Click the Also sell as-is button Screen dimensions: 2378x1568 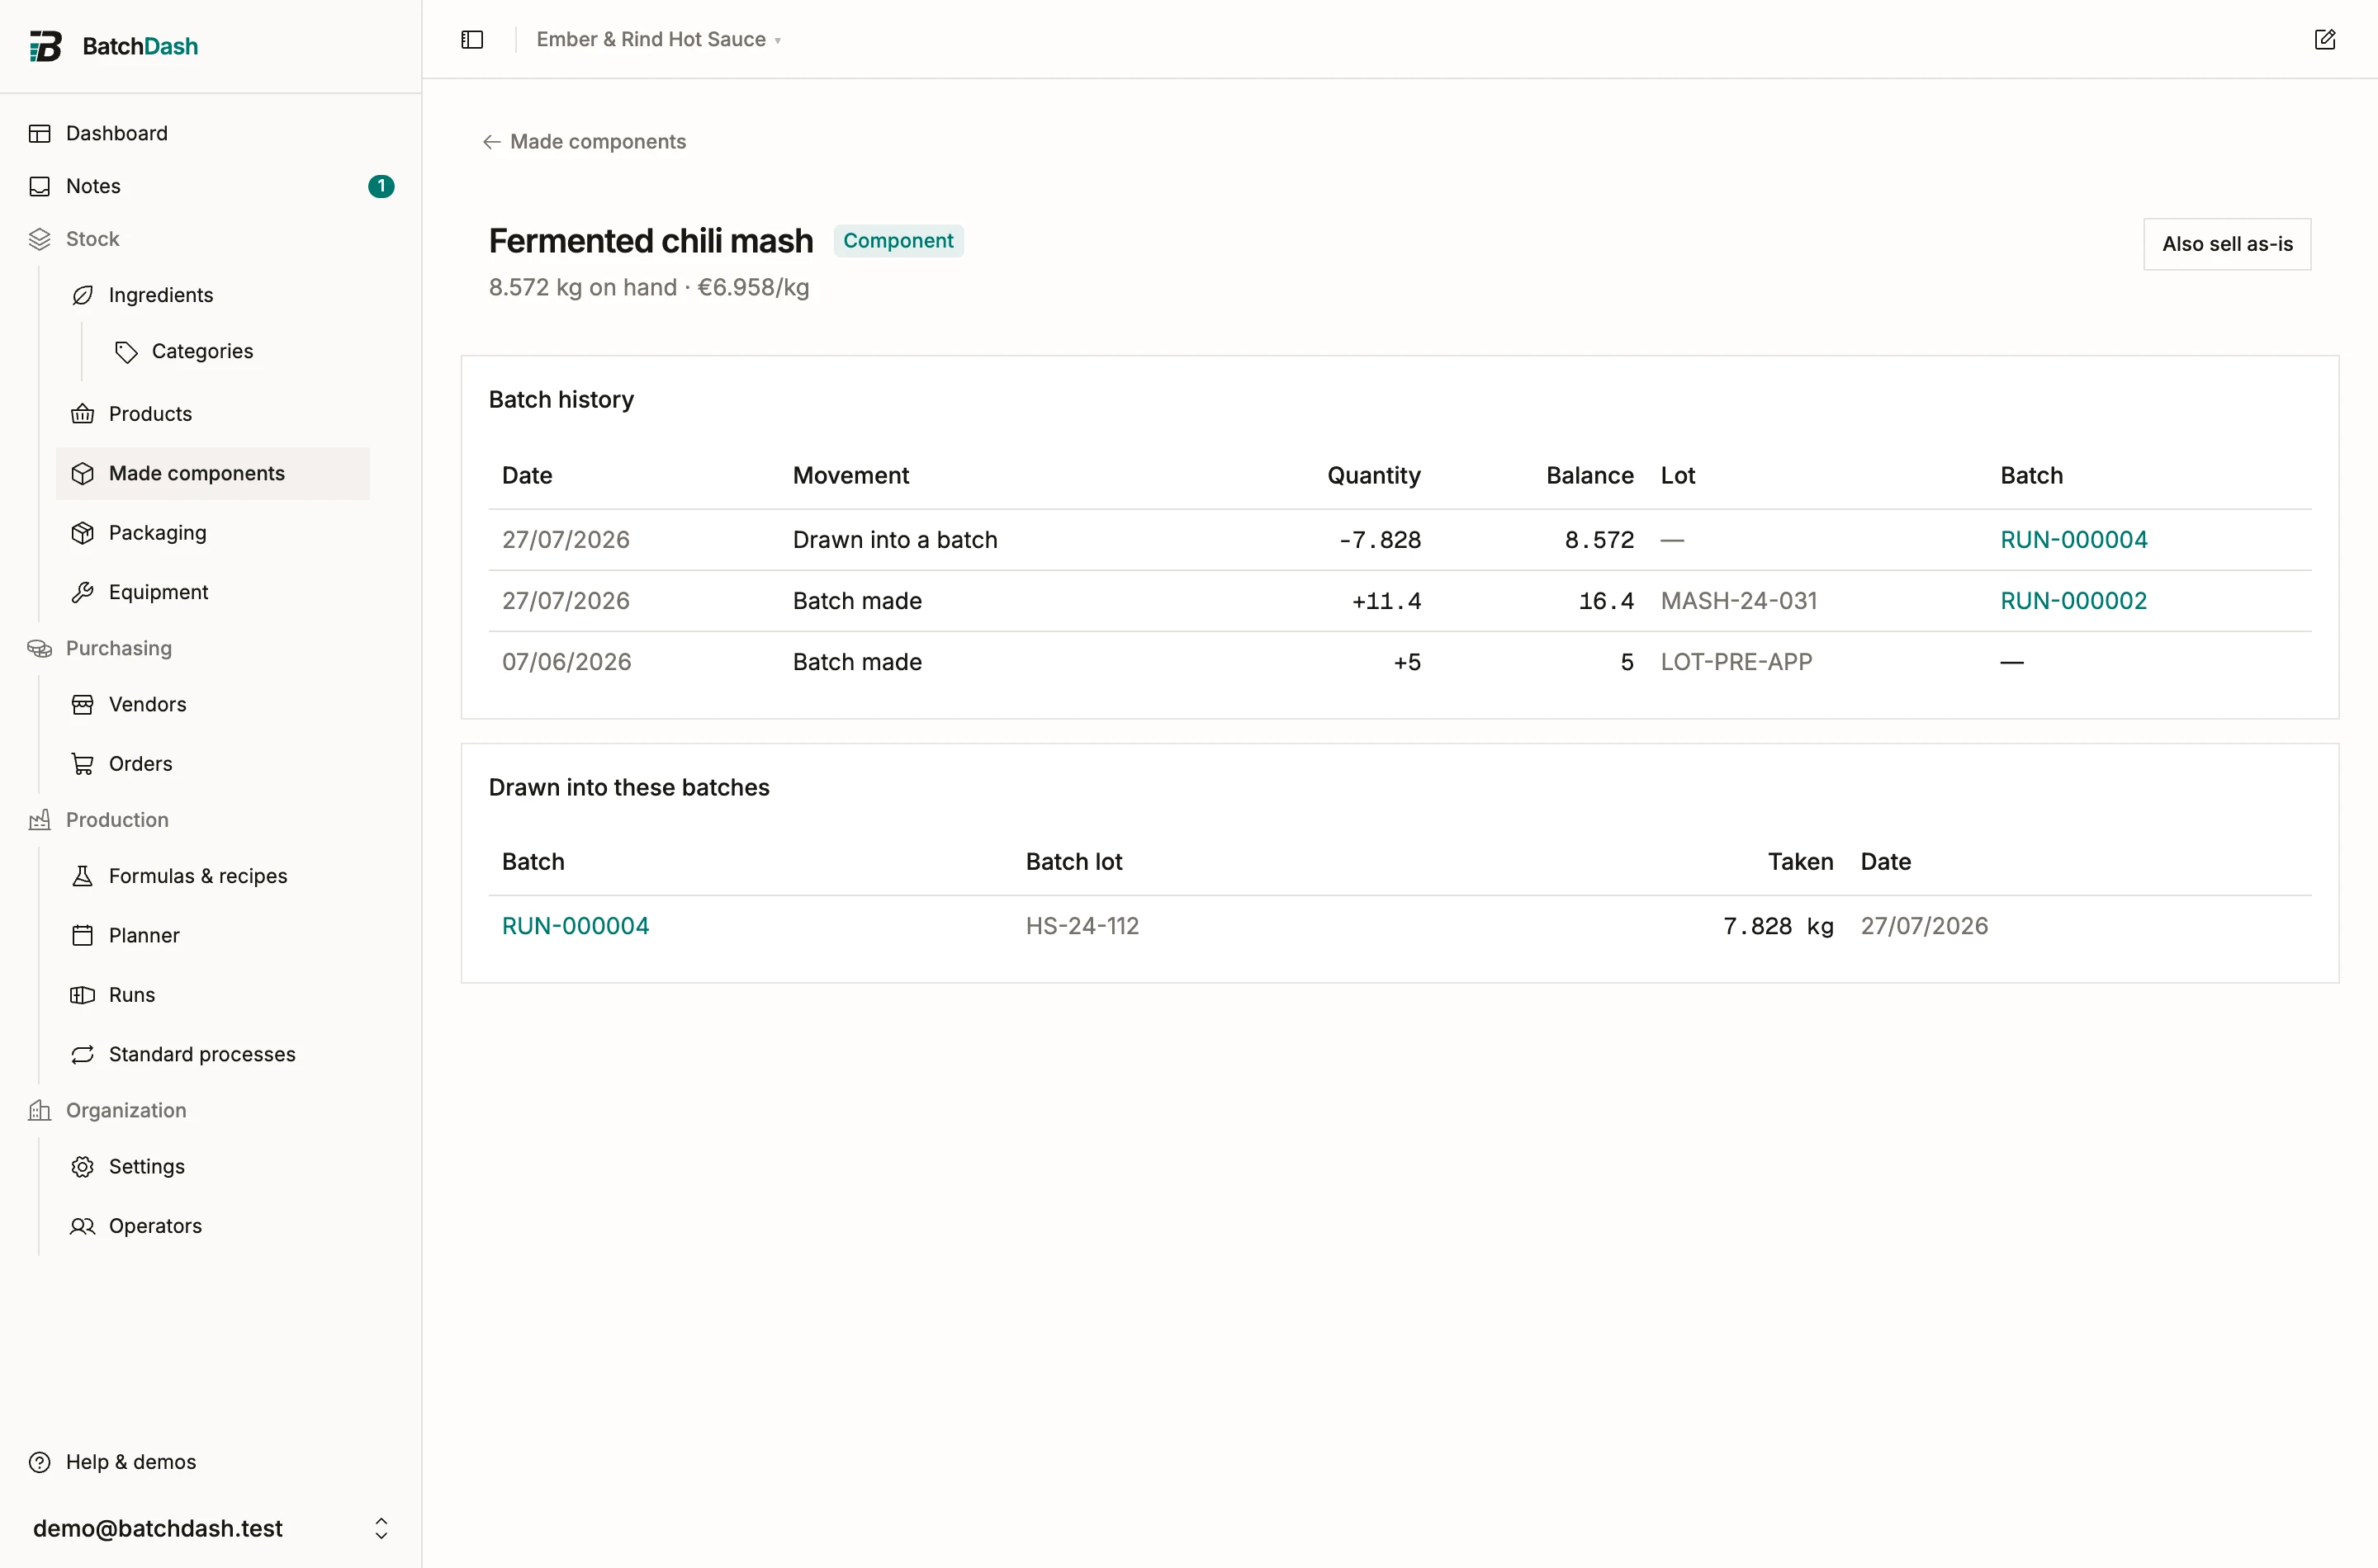click(x=2226, y=244)
